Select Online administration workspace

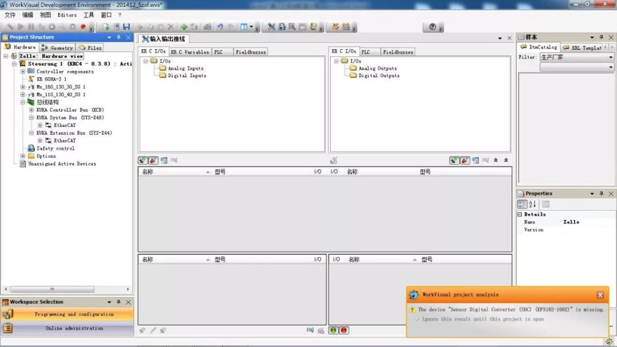click(74, 328)
